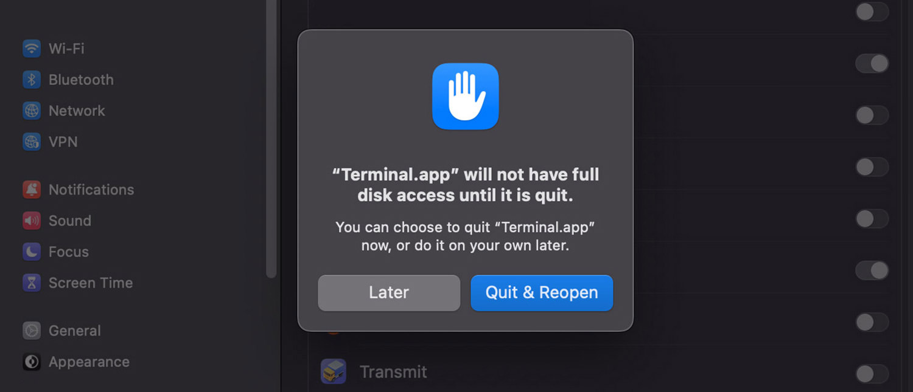The width and height of the screenshot is (913, 392).
Task: Click the Later button
Action: 389,293
